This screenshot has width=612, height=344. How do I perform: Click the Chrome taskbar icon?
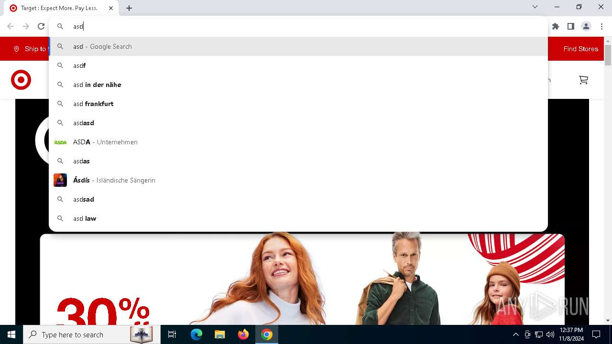pyautogui.click(x=267, y=334)
